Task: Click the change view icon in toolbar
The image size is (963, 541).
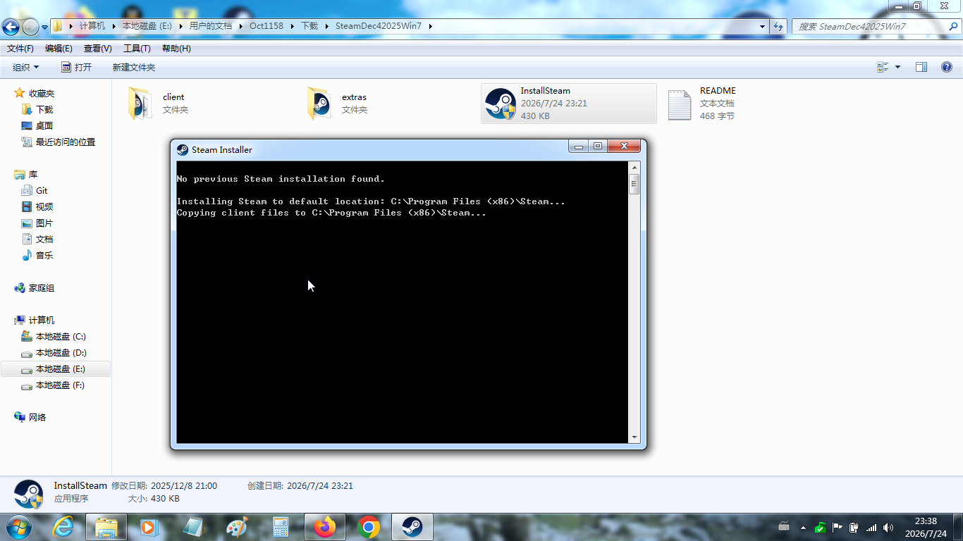Action: 883,67
